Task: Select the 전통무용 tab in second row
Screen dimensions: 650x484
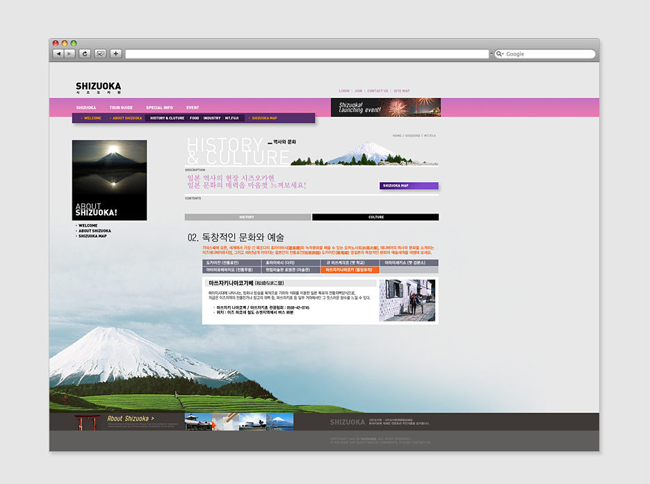Action: [231, 270]
